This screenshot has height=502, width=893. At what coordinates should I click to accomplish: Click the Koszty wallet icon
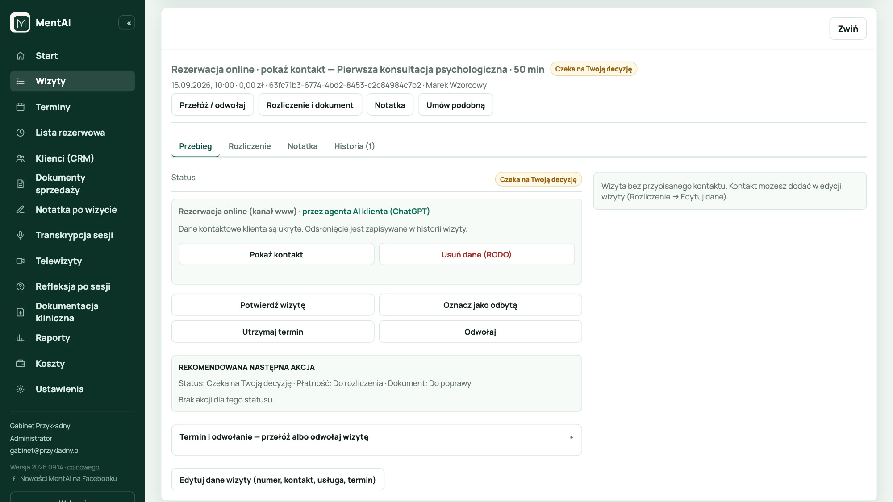tap(21, 364)
